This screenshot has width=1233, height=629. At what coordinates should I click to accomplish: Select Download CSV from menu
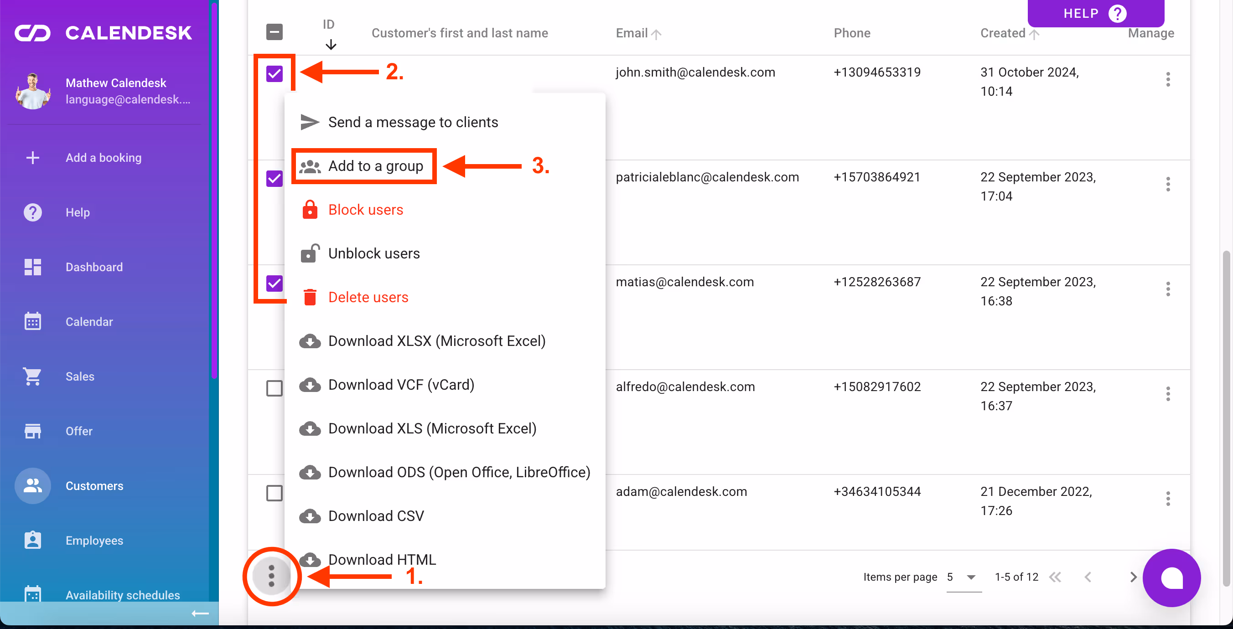tap(376, 516)
